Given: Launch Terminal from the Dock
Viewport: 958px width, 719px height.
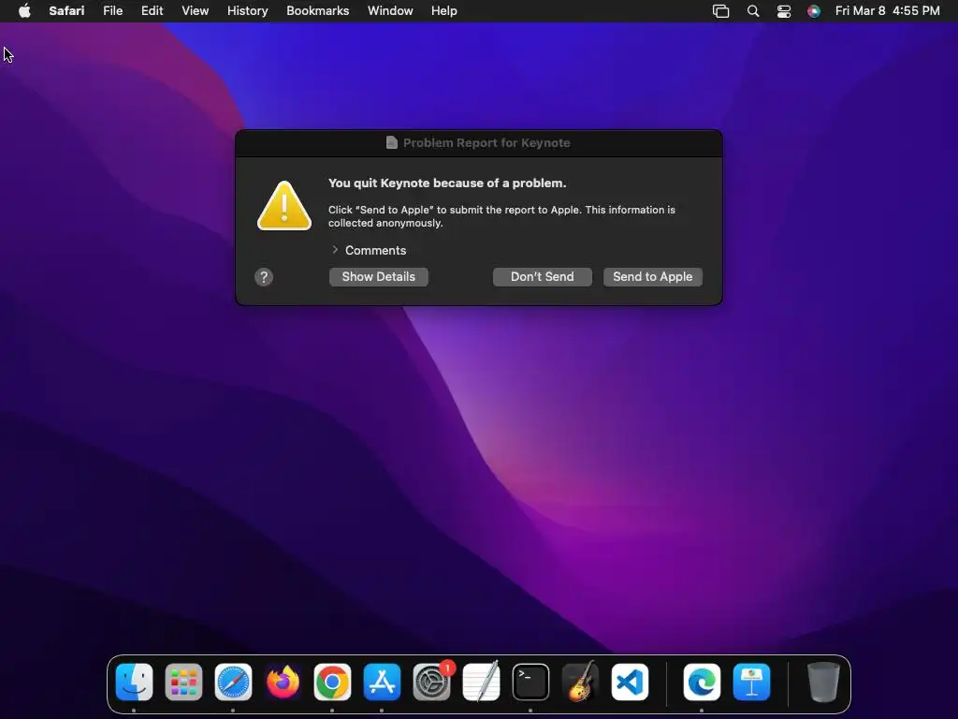Looking at the screenshot, I should 530,682.
